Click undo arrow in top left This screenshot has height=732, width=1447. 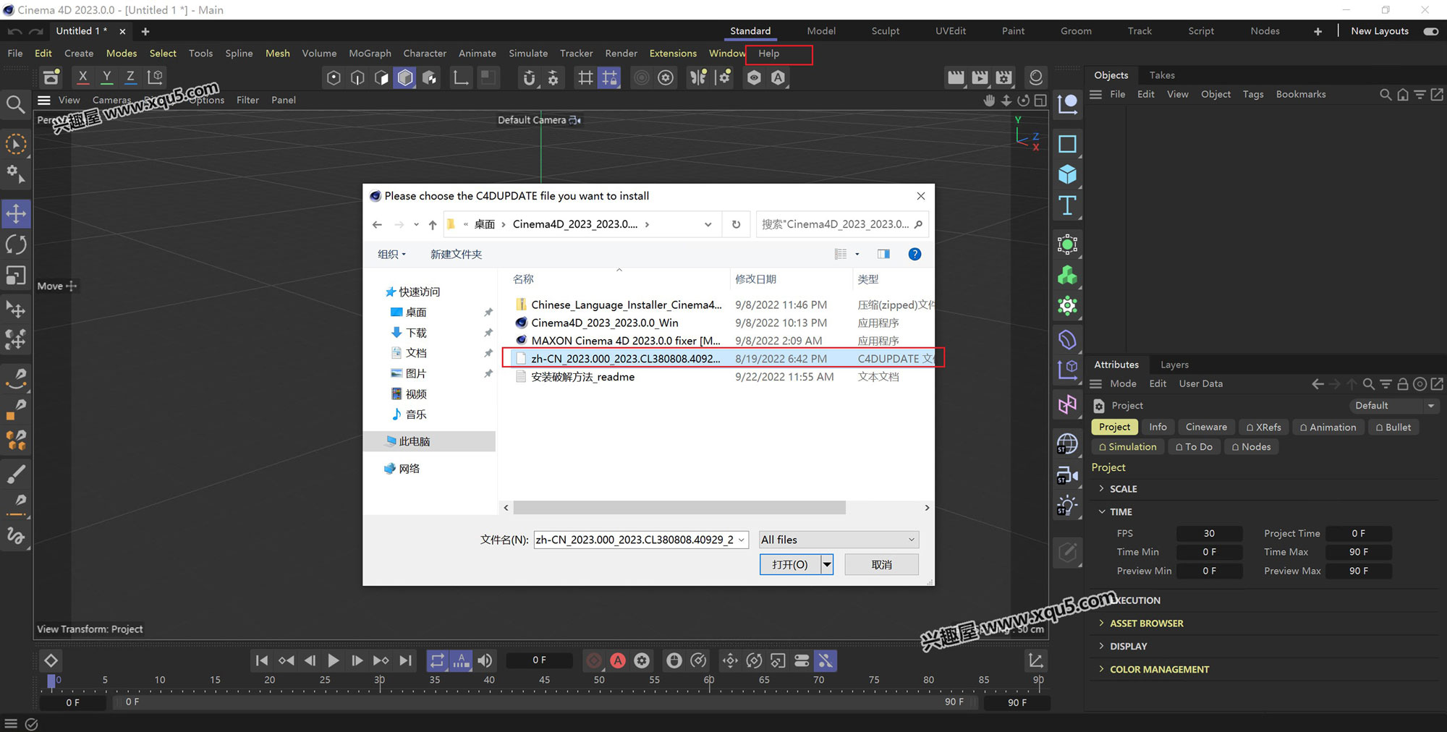pyautogui.click(x=14, y=31)
